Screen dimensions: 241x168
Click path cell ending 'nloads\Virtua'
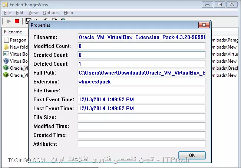coord(225,54)
